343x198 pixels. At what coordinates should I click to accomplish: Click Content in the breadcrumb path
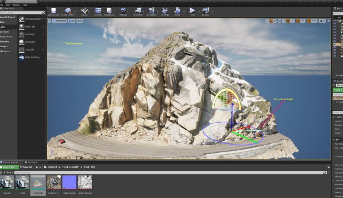tap(53, 167)
